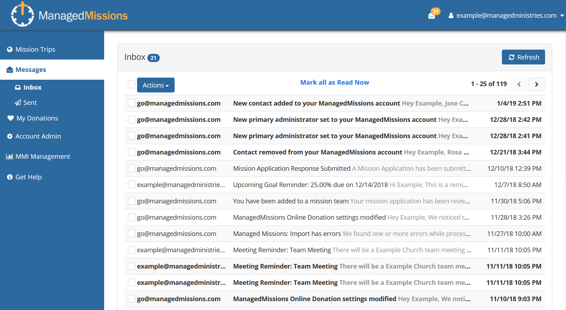Open 'New contact added to your ManagedMissions account' message

317,103
